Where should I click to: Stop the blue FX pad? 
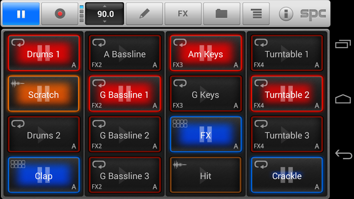point(206,134)
